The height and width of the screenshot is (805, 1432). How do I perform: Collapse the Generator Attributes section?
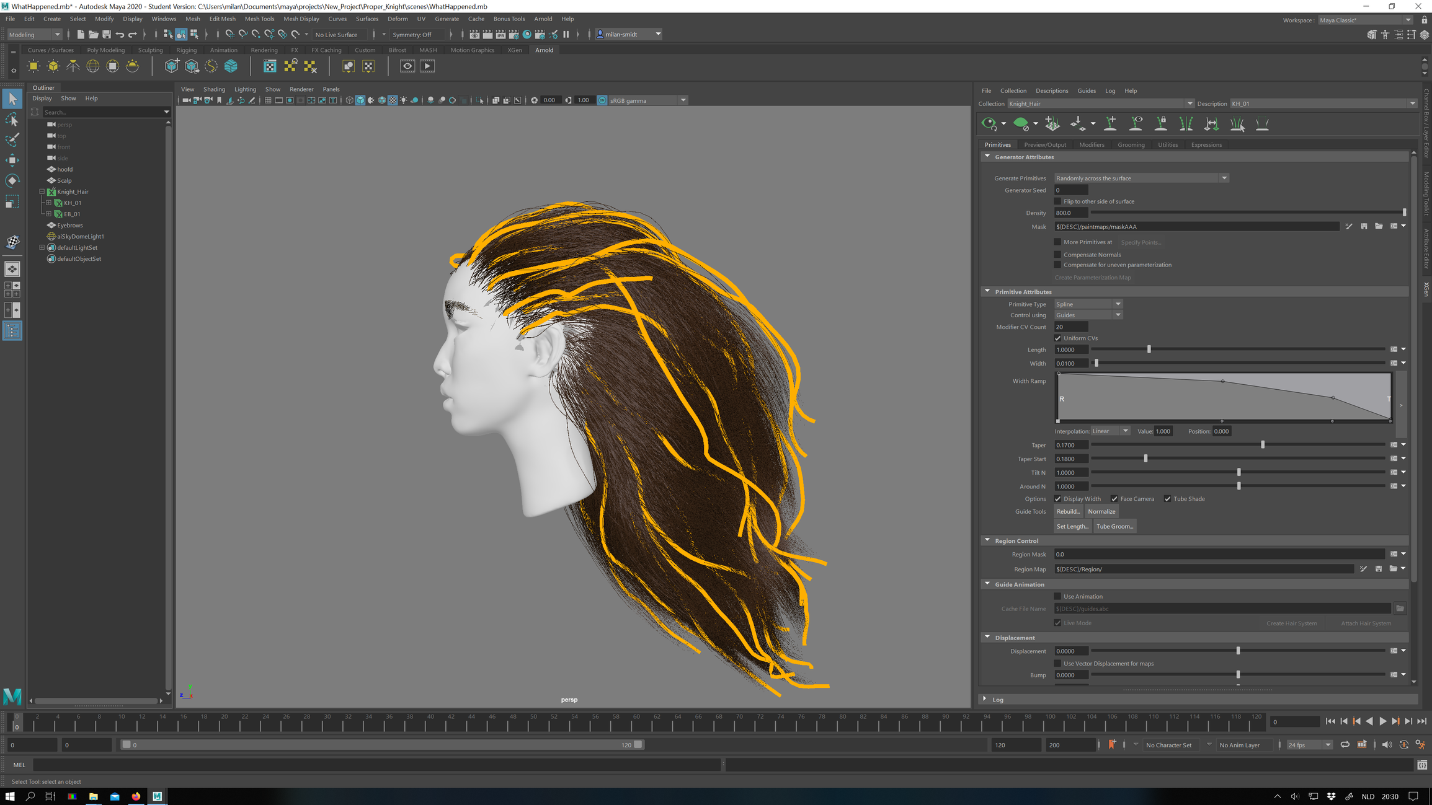point(987,157)
